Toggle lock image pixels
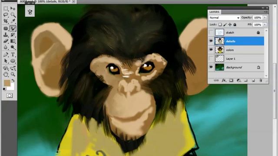 (225, 25)
